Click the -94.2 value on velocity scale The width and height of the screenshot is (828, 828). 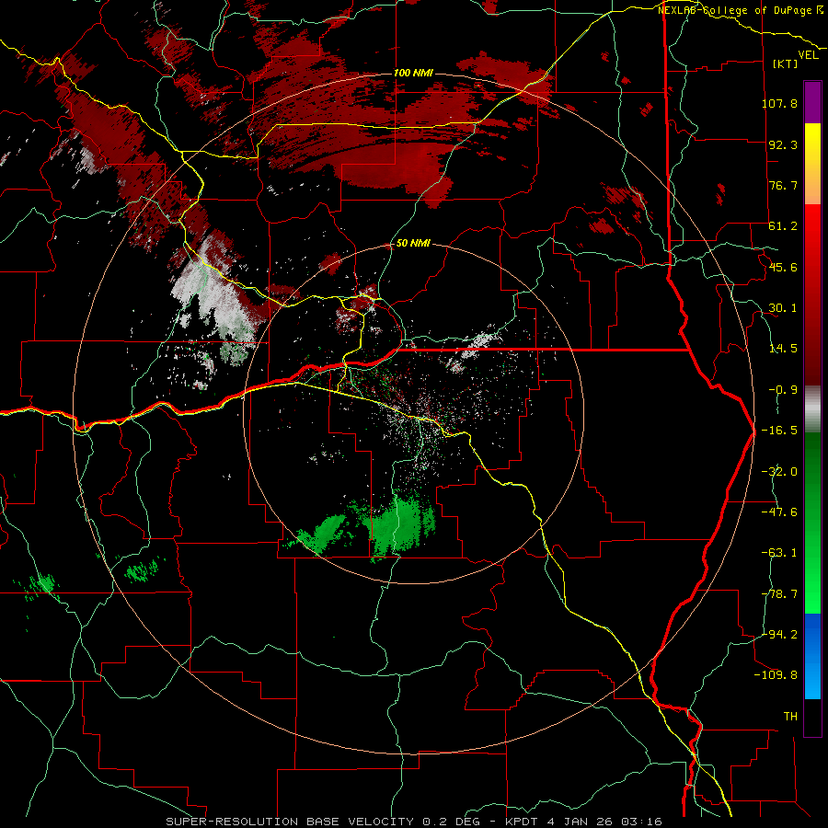pyautogui.click(x=779, y=635)
